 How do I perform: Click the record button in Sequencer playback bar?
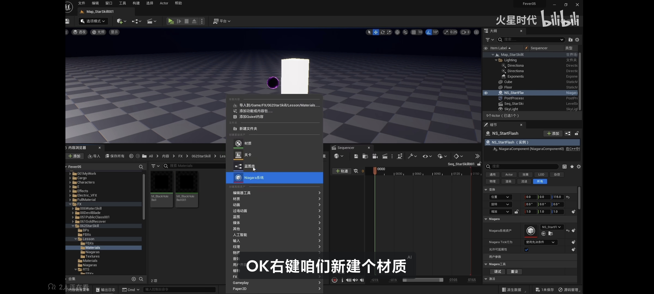(x=335, y=280)
